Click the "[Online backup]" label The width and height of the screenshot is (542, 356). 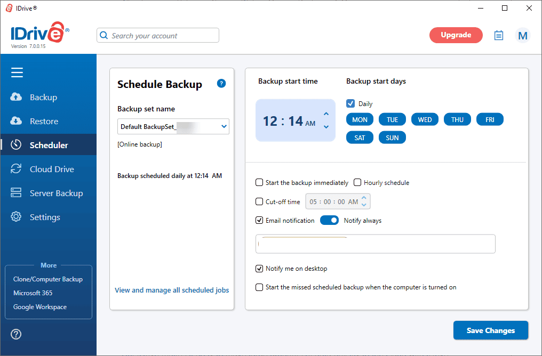pos(140,144)
